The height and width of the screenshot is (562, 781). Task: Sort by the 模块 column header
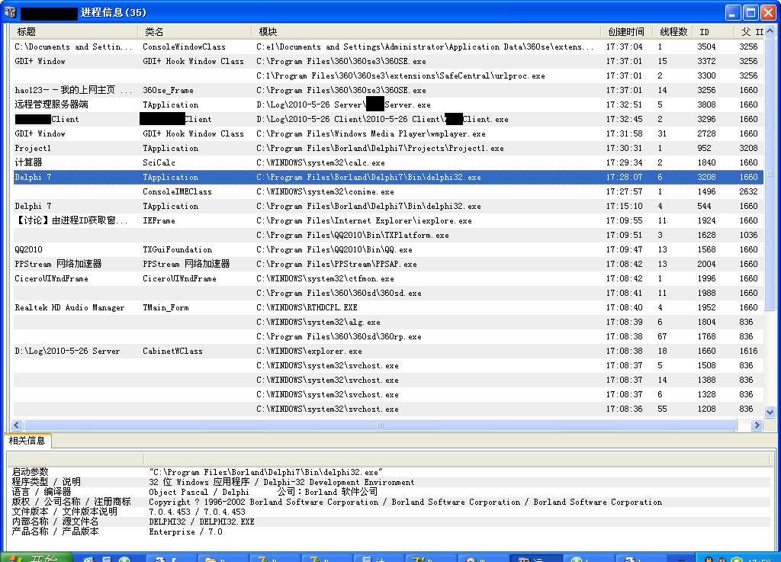coord(426,32)
